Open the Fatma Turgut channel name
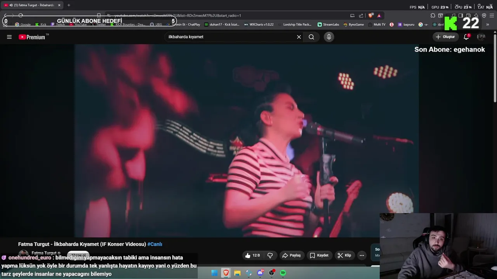 (44, 253)
